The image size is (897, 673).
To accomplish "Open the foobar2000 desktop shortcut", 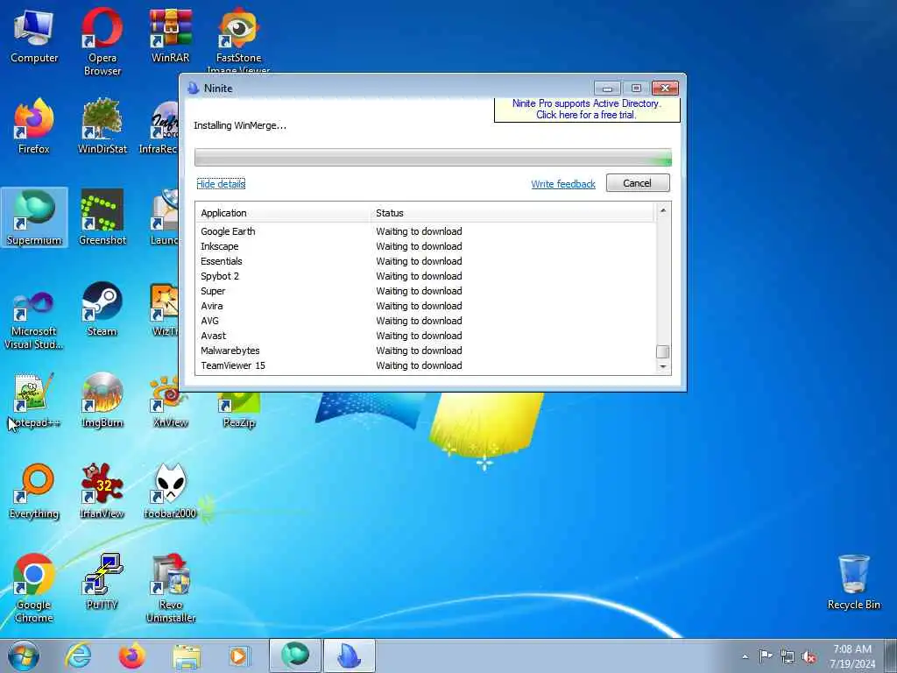I will coord(170,491).
